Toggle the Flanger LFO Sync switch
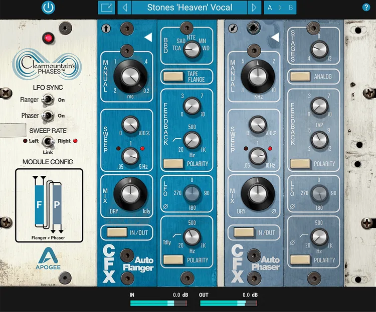The width and height of the screenshot is (376, 312). 48,100
